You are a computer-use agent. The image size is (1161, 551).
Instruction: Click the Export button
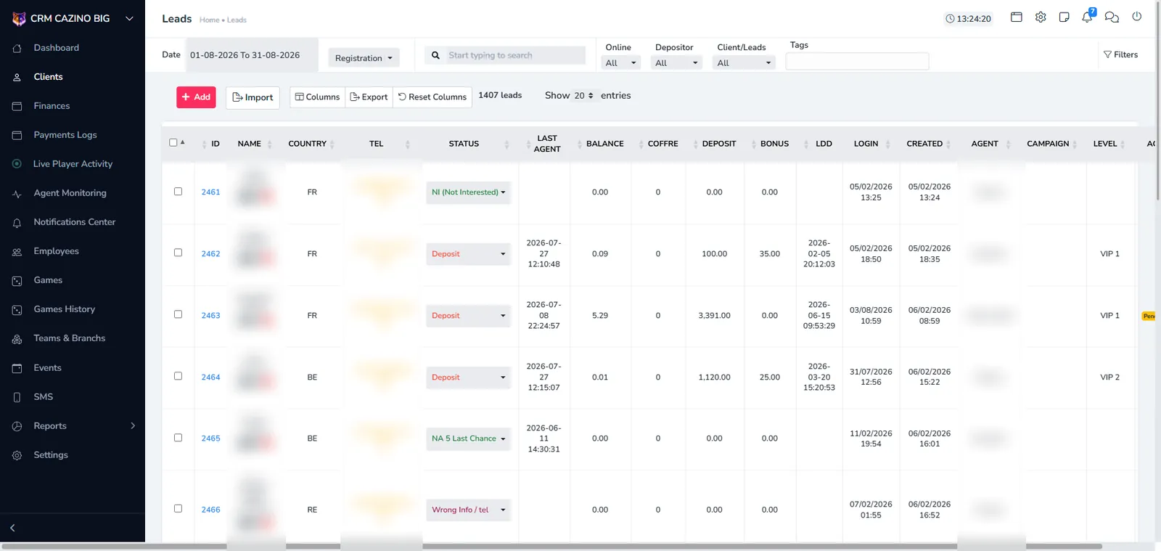[x=369, y=97]
